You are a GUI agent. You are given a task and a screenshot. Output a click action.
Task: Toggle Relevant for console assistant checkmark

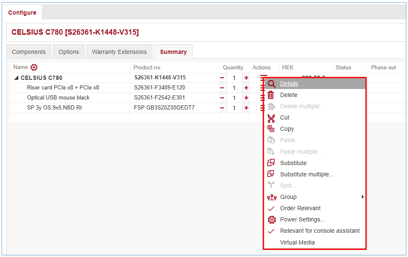pos(271,231)
